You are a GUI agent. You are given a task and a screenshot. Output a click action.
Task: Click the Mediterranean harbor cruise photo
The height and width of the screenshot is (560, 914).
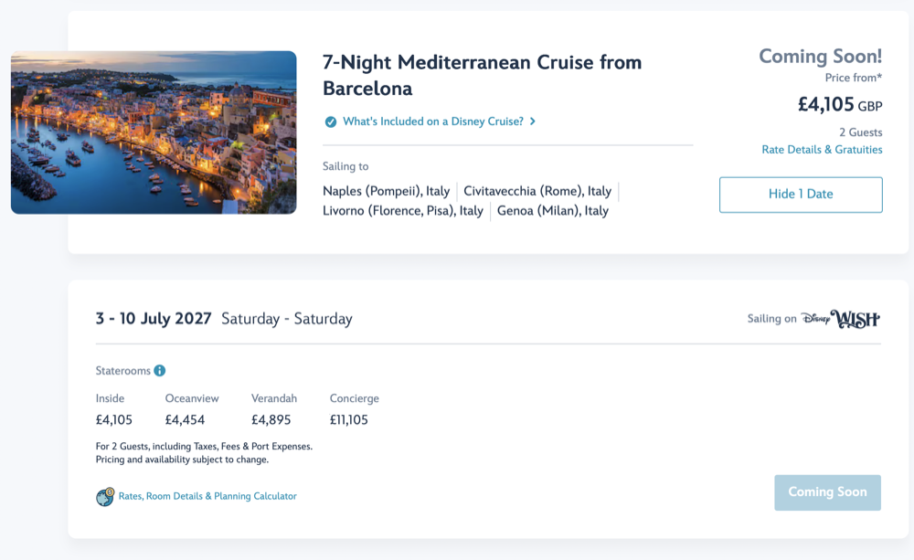click(x=154, y=132)
